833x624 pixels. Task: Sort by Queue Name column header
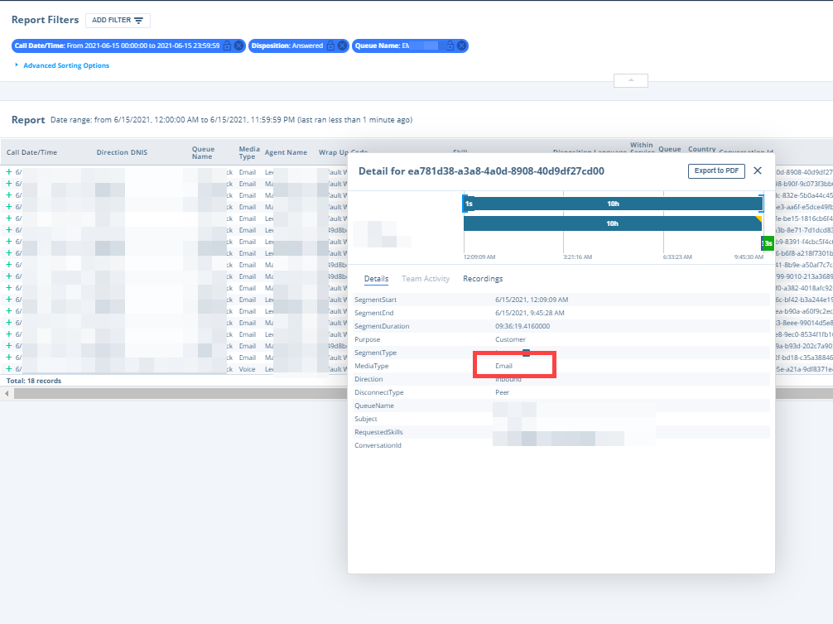[203, 153]
